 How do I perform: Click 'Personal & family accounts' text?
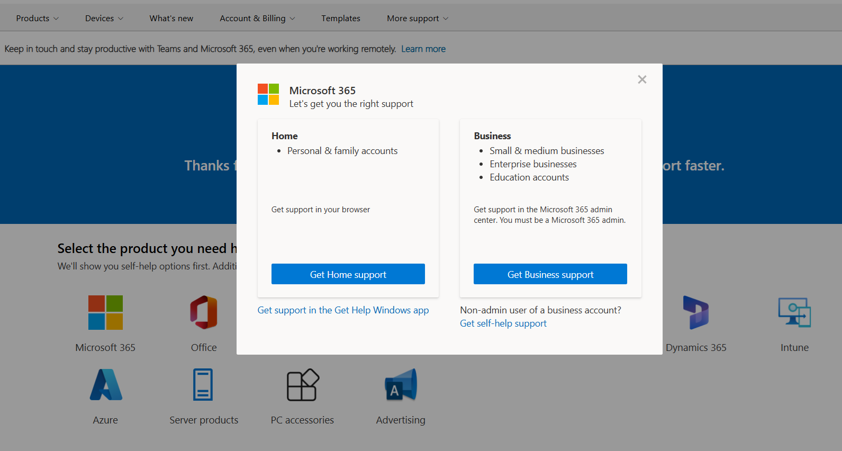point(342,151)
